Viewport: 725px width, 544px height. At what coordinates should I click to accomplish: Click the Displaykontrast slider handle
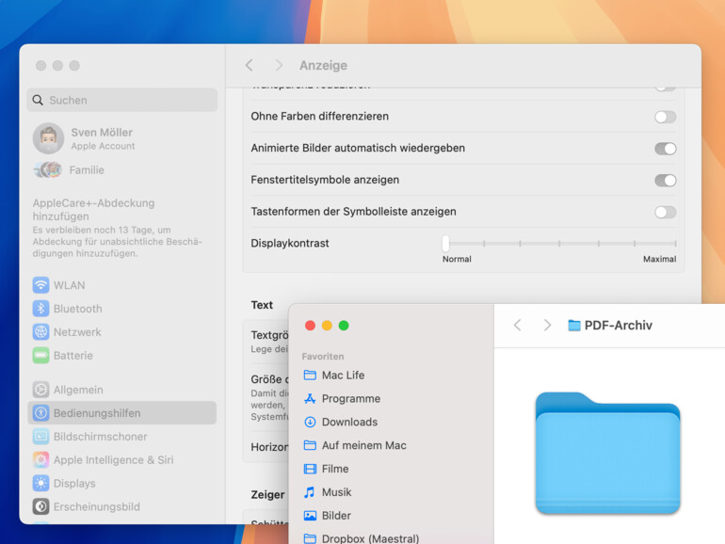445,243
